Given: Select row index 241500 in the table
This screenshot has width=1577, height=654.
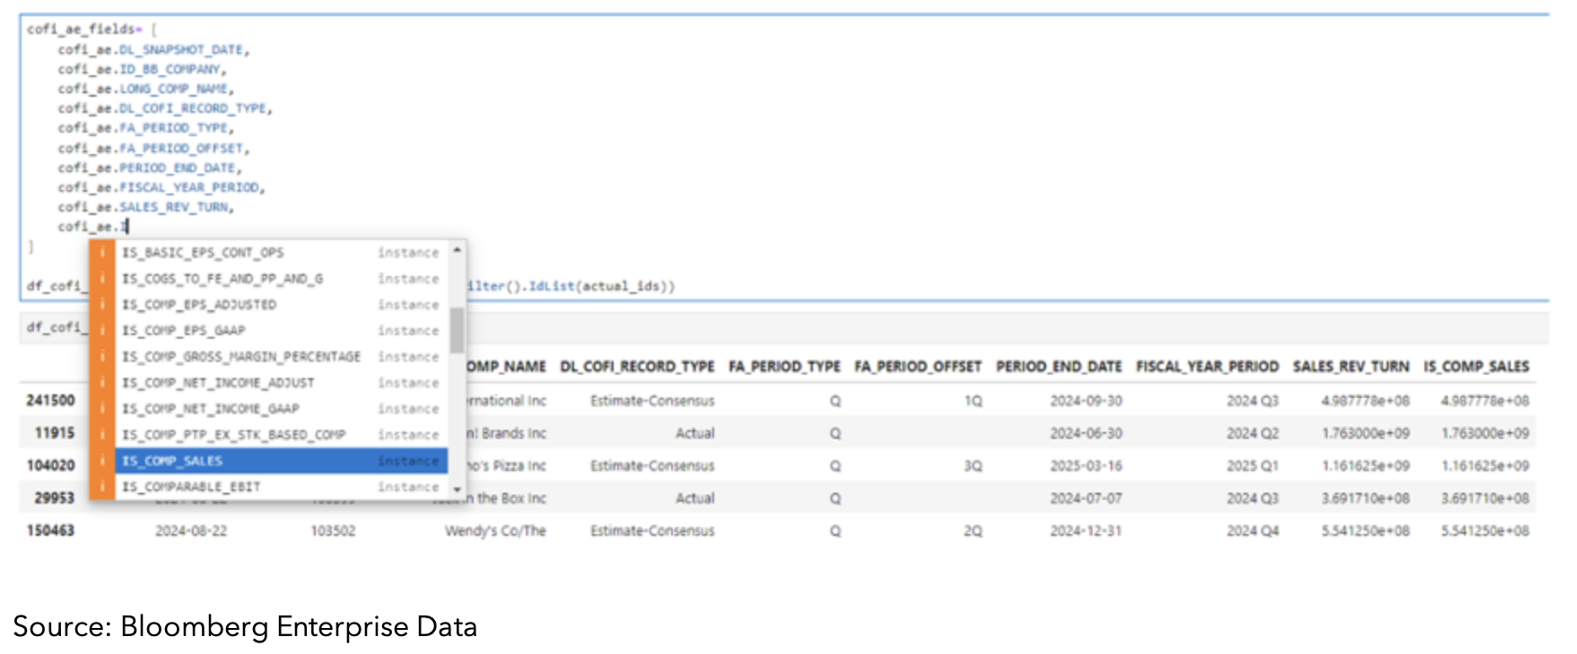Looking at the screenshot, I should [50, 400].
